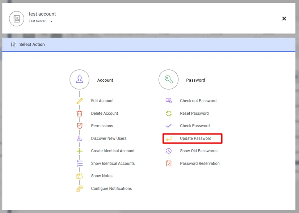Open Discover New Users
Image resolution: width=299 pixels, height=213 pixels.
point(109,139)
